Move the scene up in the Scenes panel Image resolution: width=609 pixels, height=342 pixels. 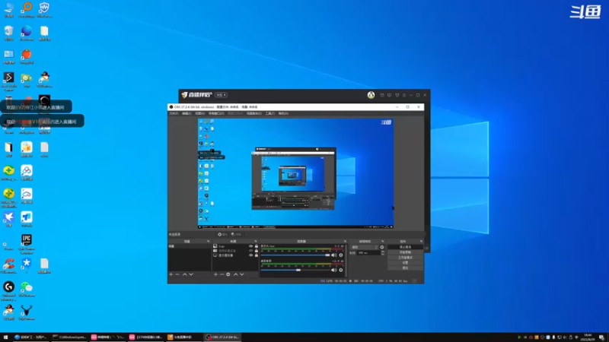click(x=184, y=274)
